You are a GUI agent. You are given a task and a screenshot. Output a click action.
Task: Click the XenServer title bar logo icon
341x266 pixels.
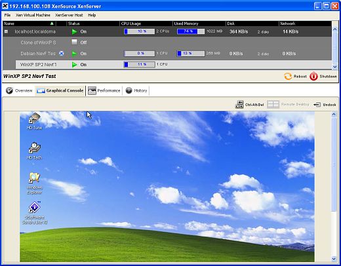tap(5, 6)
